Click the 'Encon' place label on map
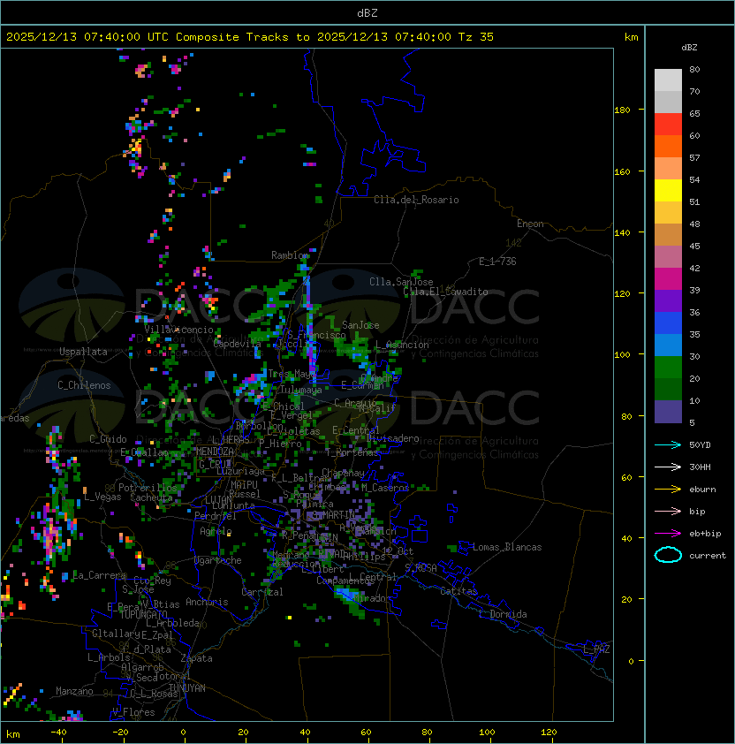 point(530,224)
